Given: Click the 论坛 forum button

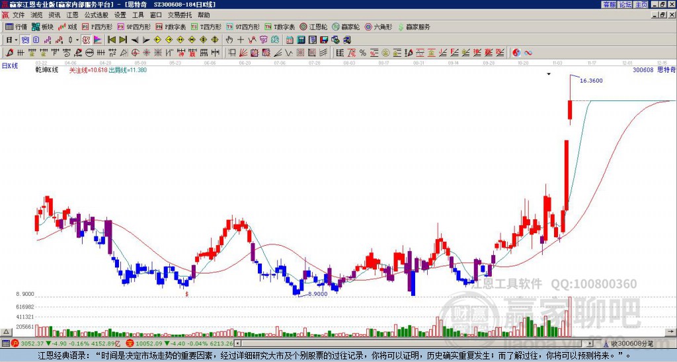Looking at the screenshot, I should click(x=625, y=5).
